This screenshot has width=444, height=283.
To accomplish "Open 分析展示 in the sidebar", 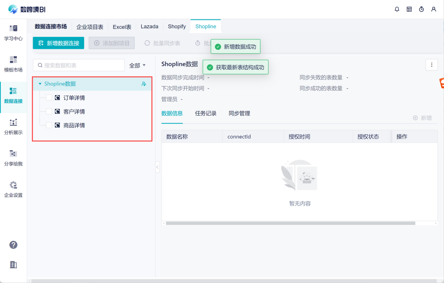I will coord(13,127).
